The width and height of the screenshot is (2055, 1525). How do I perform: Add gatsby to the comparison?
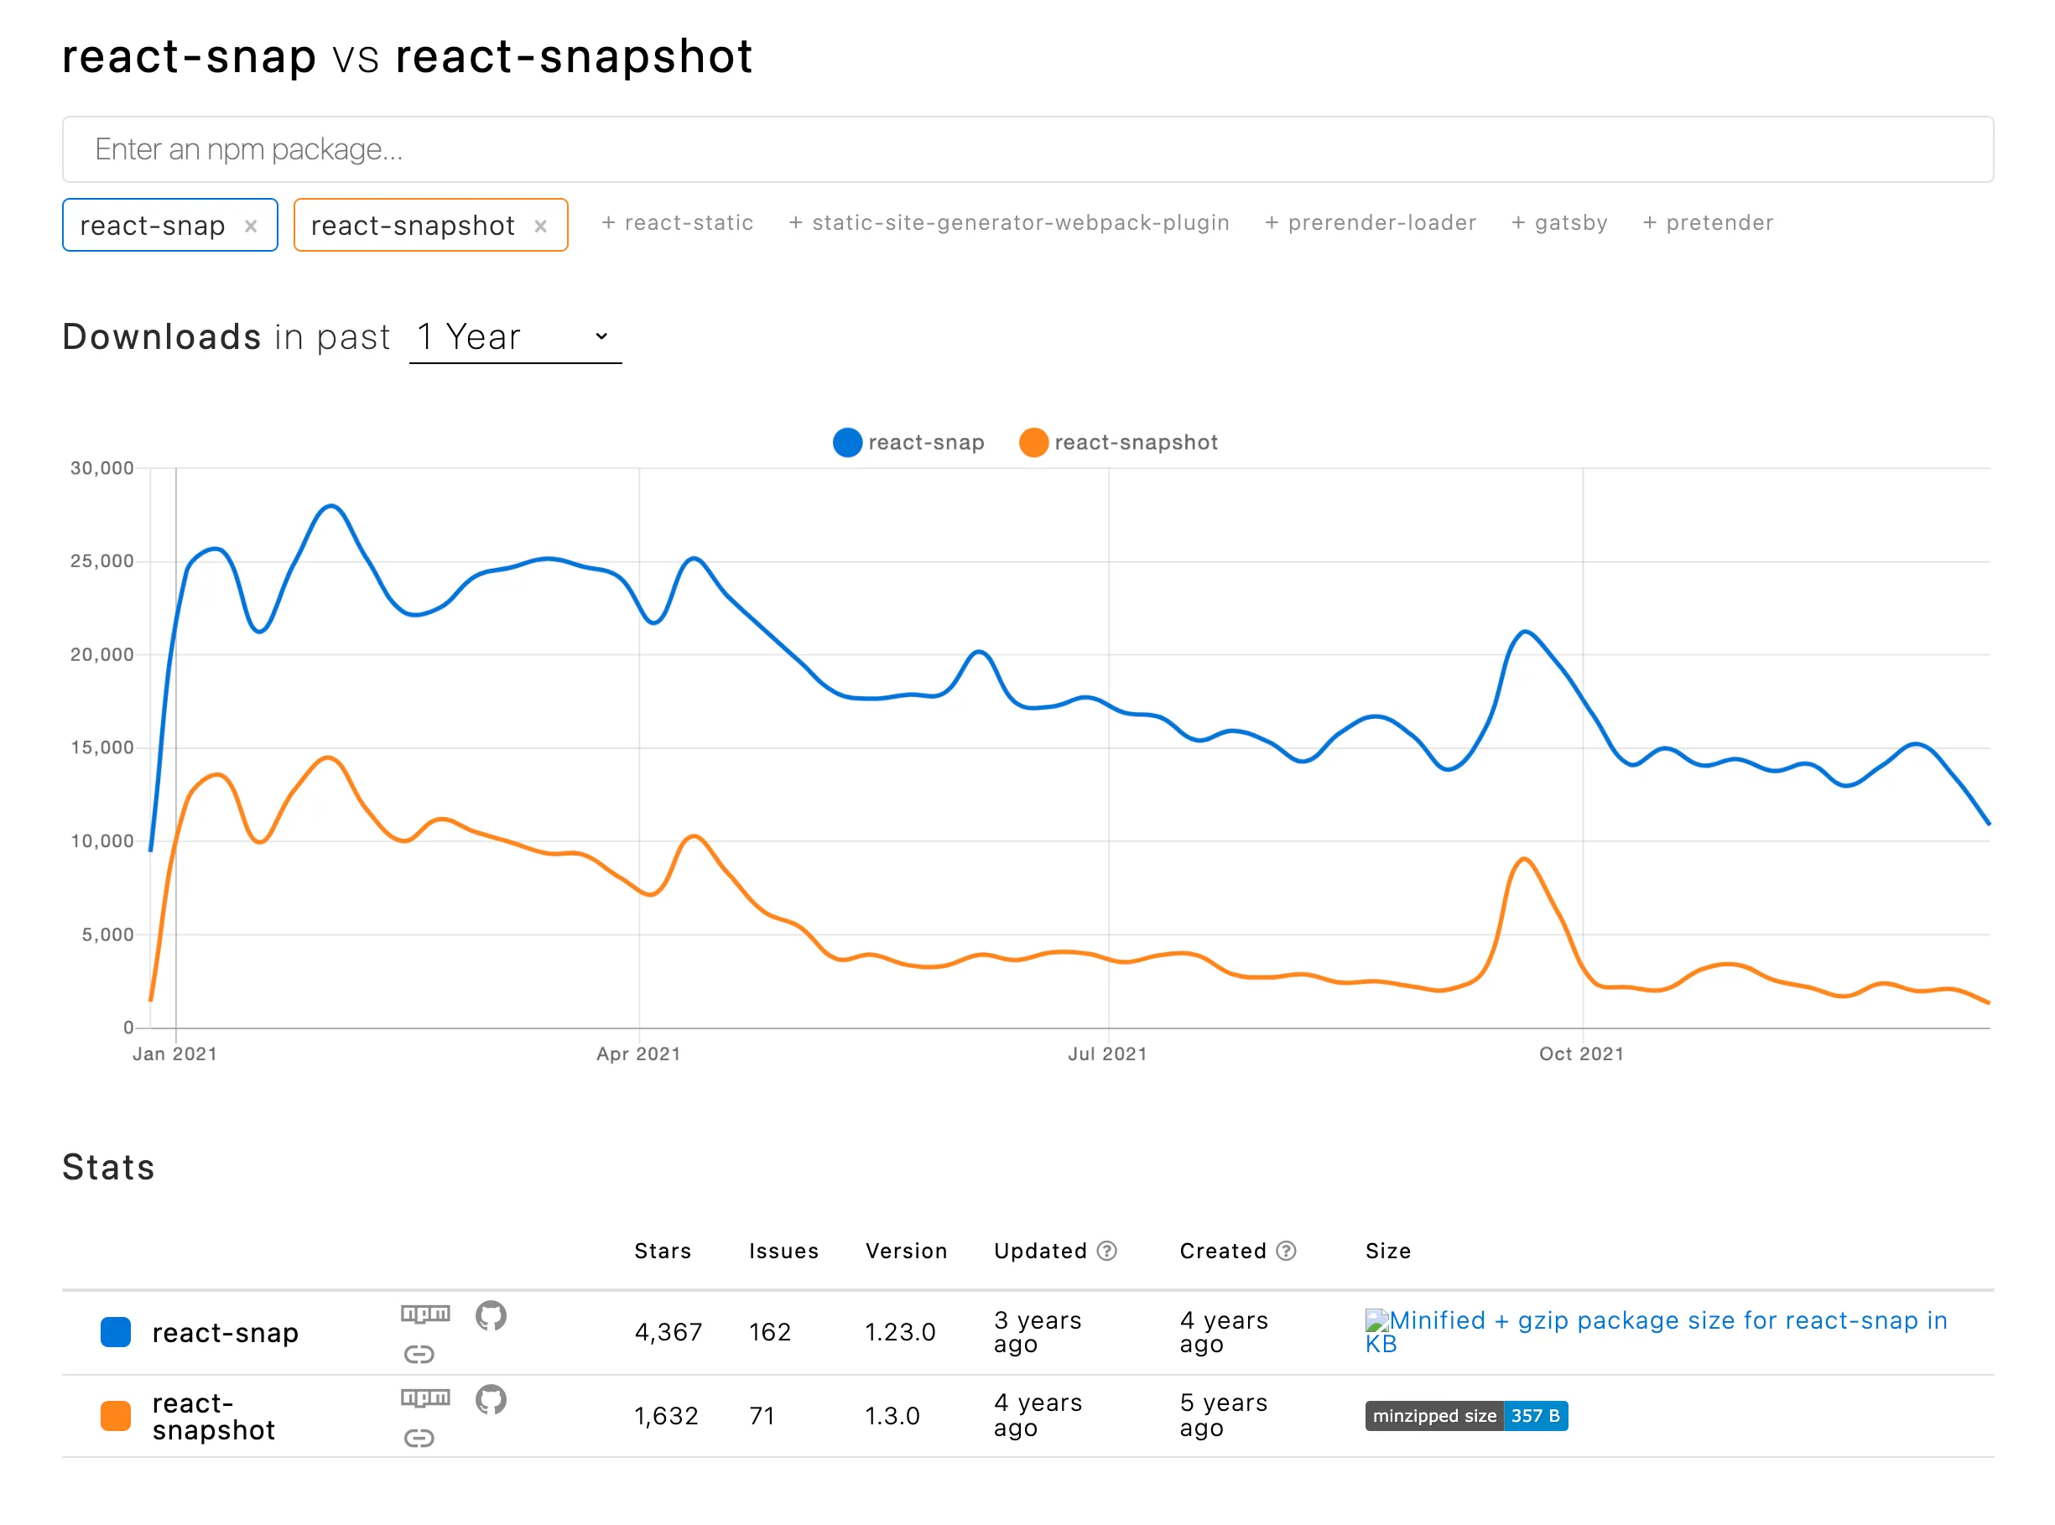click(x=1559, y=222)
